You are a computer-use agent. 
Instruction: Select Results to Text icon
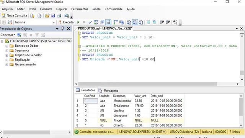click(x=129, y=22)
